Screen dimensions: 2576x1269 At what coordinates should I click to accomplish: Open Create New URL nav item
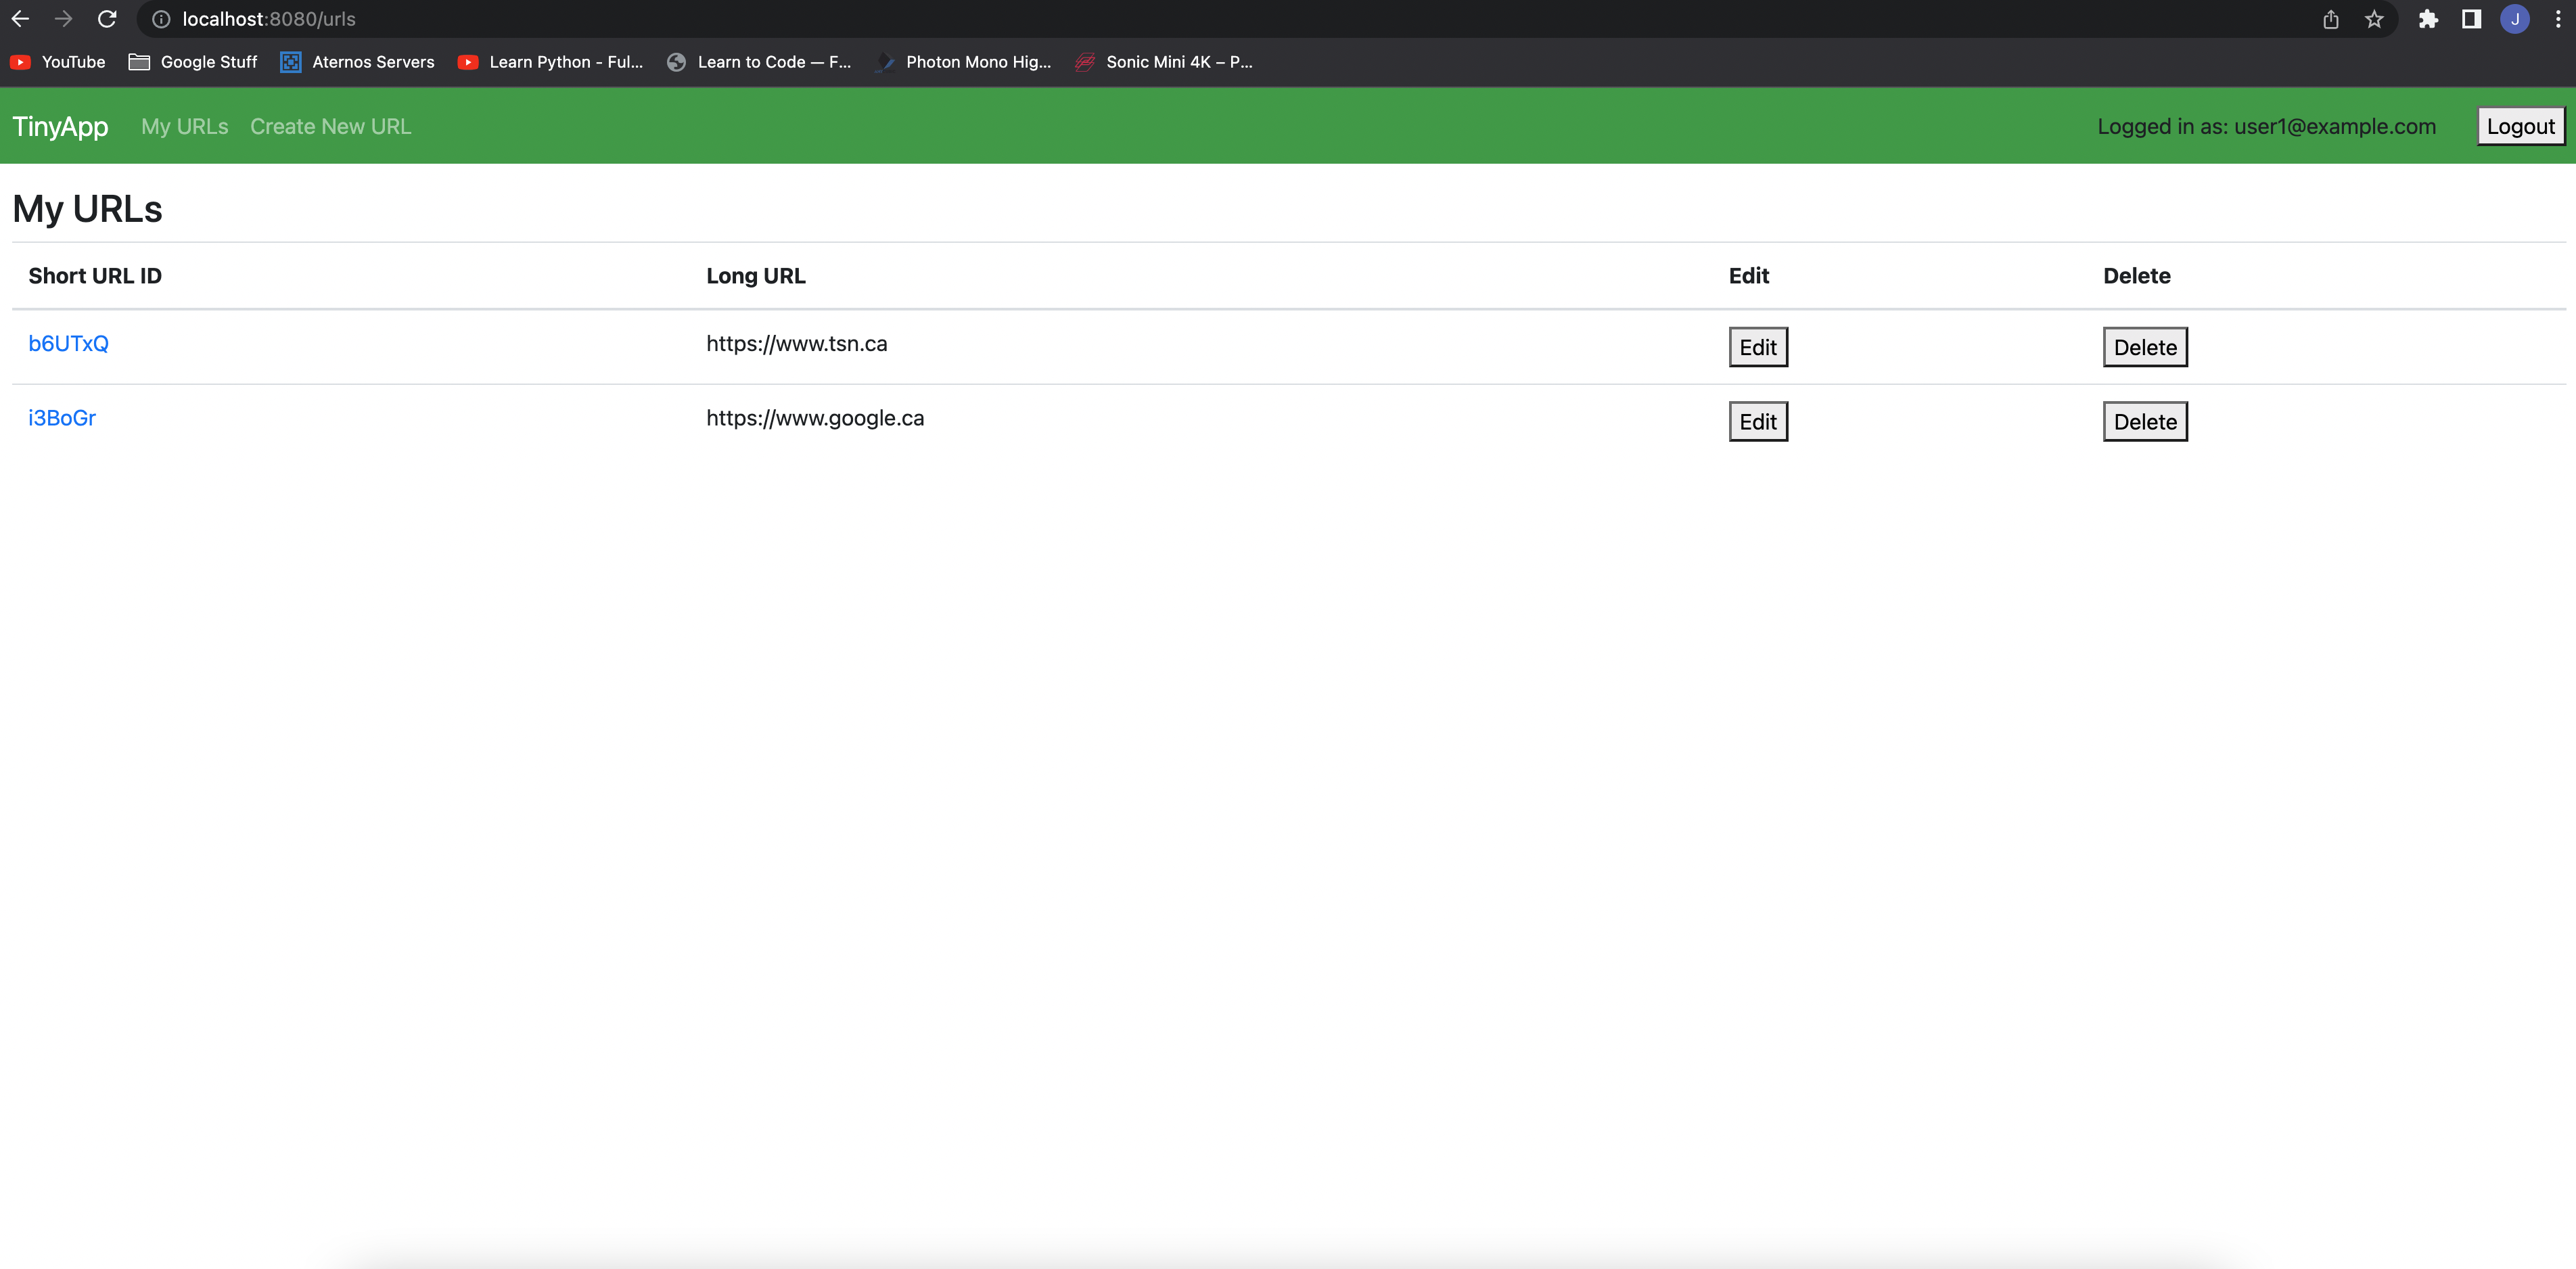(330, 127)
